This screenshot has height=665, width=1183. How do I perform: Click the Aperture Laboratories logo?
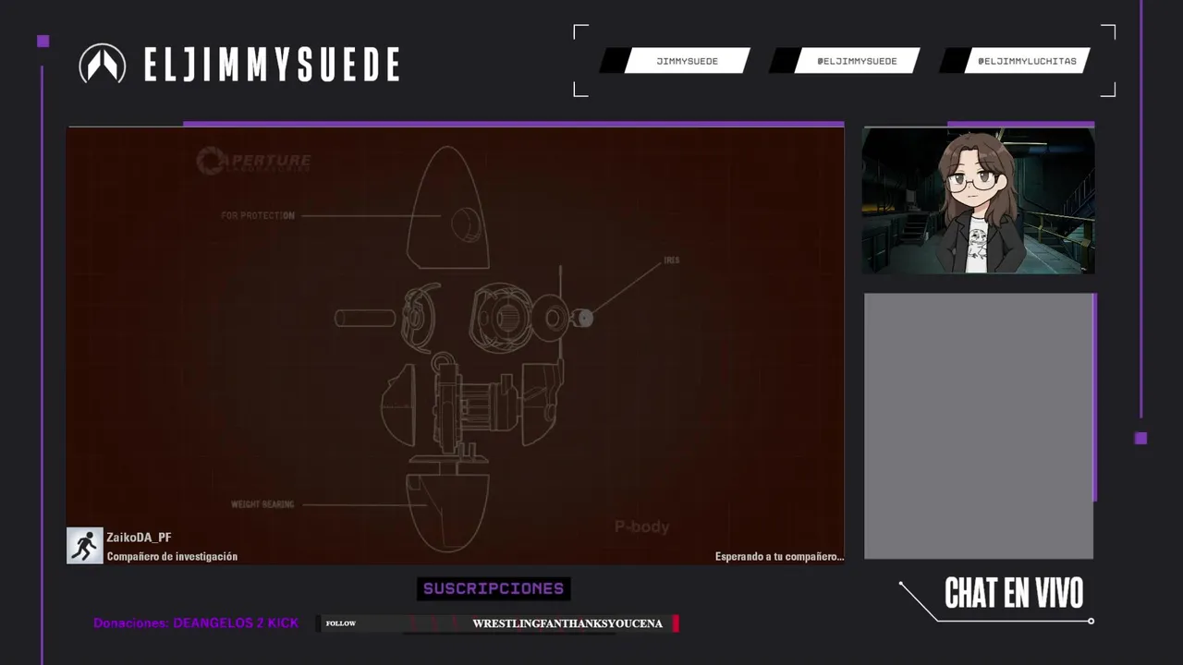point(254,162)
